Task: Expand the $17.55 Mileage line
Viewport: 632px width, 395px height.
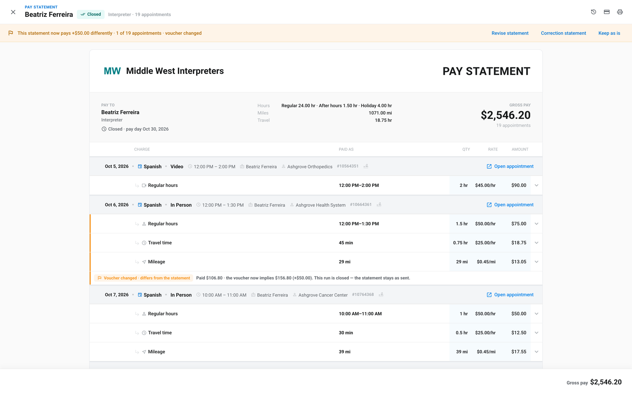Action: [x=537, y=352]
